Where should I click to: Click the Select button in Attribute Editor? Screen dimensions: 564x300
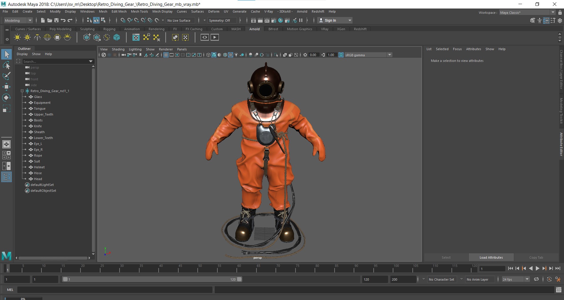point(446,257)
